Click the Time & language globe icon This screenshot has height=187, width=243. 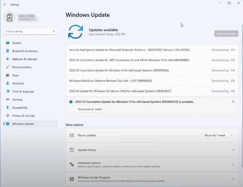click(8, 91)
